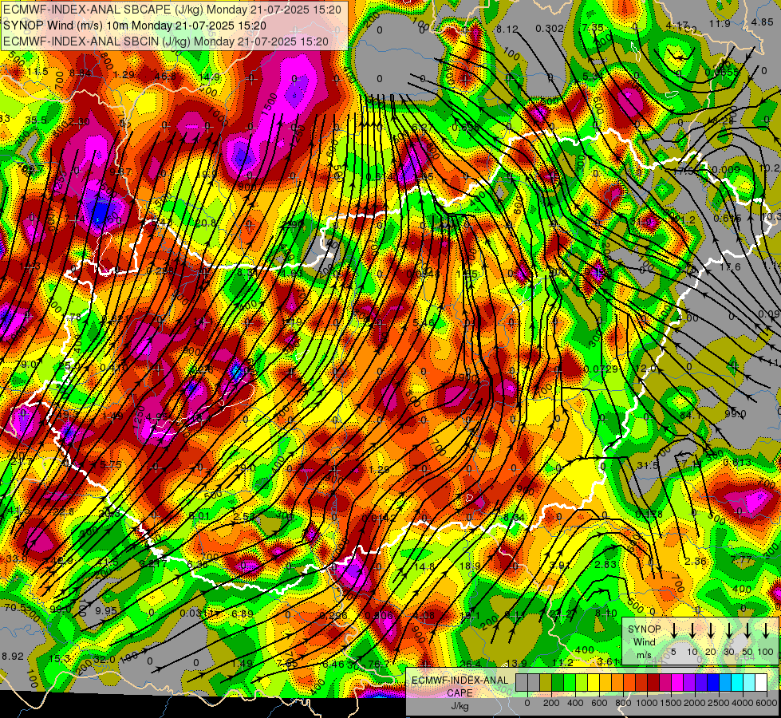Click the 6.46 value near bottom
Image resolution: width=781 pixels, height=718 pixels.
point(333,664)
